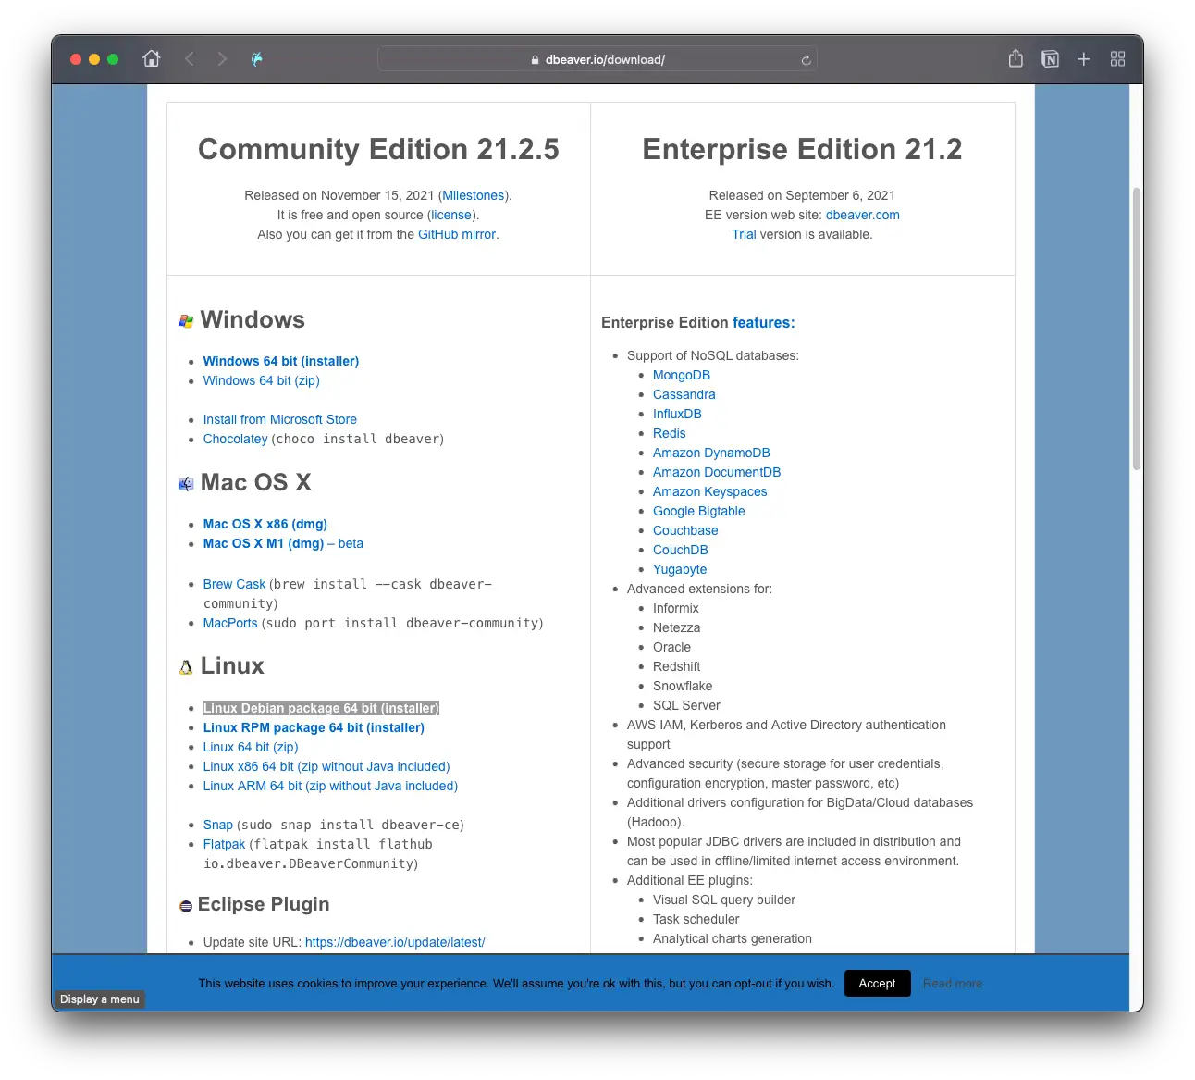Visit the dbeaver.com link
1195x1080 pixels.
(863, 215)
